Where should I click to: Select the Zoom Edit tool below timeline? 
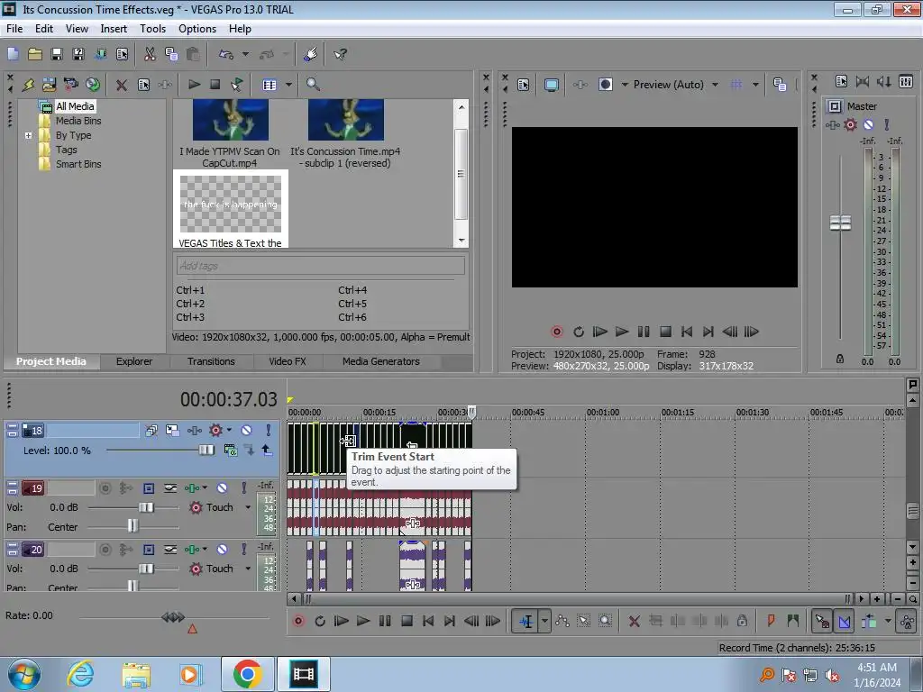(605, 621)
